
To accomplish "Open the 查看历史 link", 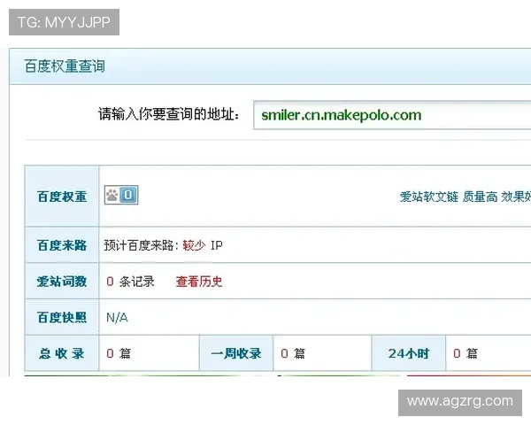I will pyautogui.click(x=199, y=282).
